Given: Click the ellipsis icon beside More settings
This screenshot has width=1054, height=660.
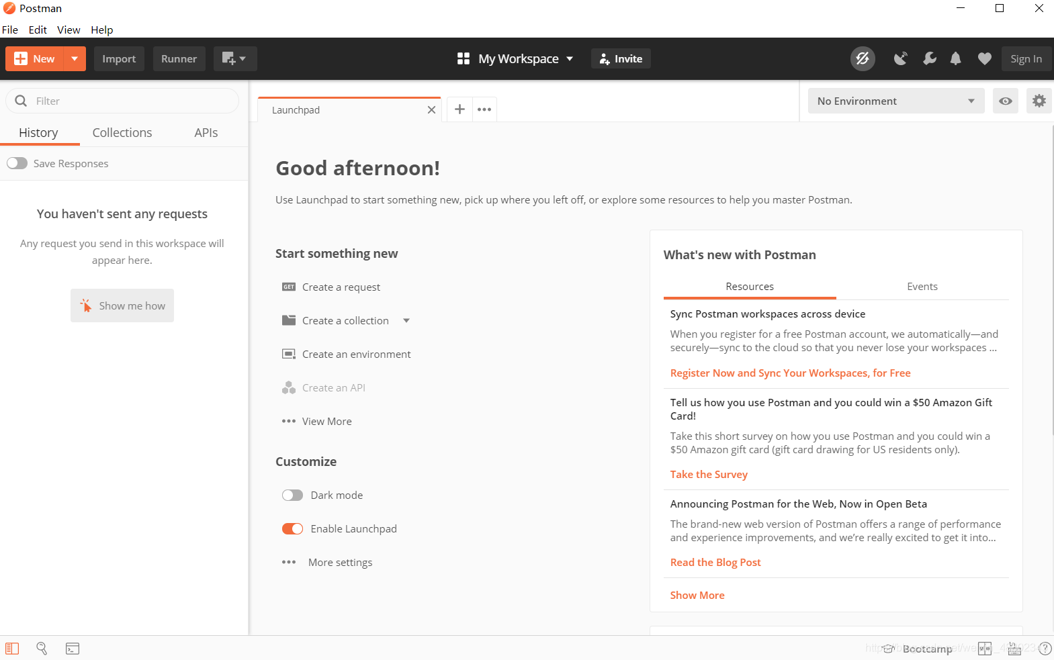Looking at the screenshot, I should coord(289,562).
